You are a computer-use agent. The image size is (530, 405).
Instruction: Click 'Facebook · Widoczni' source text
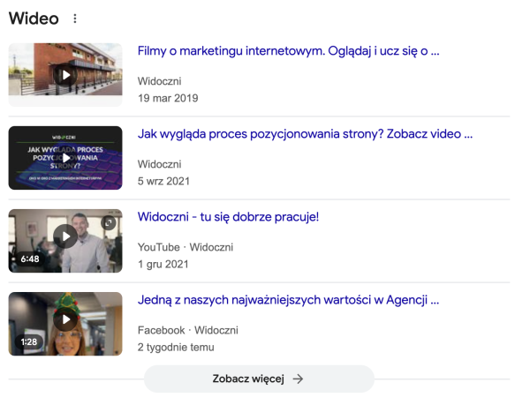click(187, 330)
